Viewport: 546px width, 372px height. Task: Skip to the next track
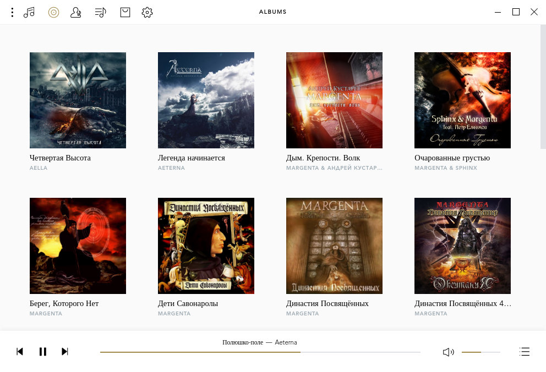(65, 352)
